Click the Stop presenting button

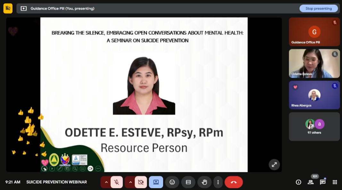tap(318, 9)
